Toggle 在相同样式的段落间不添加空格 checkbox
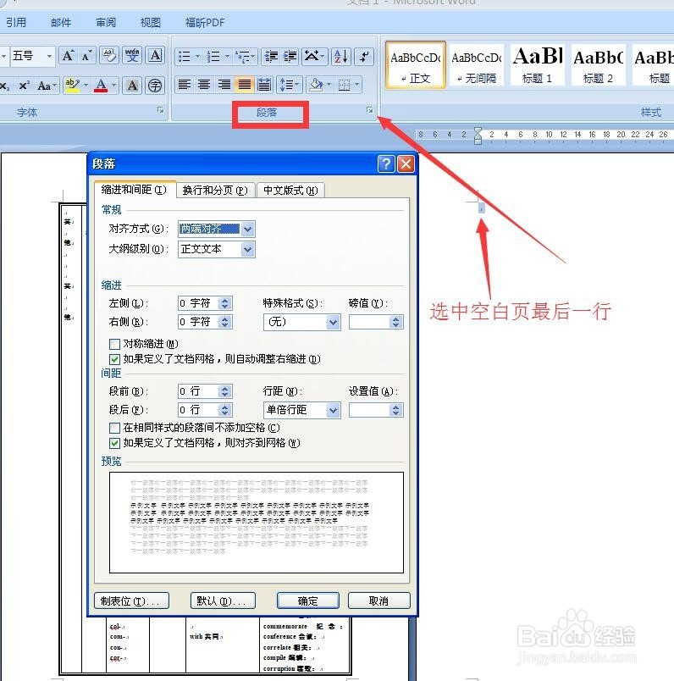The width and height of the screenshot is (674, 681). pos(114,428)
